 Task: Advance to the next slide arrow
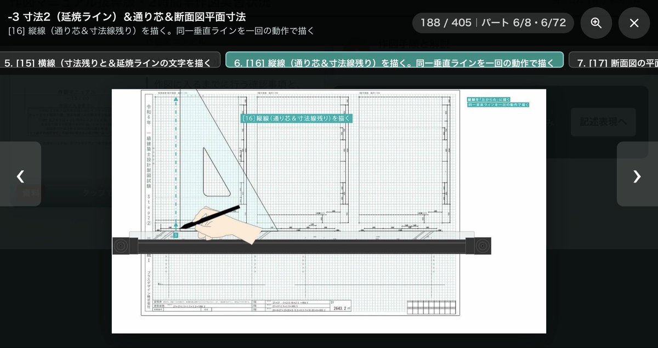coord(637,174)
